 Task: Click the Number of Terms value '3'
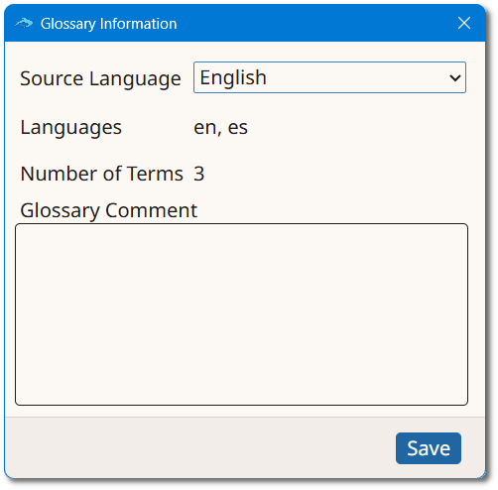point(199,174)
